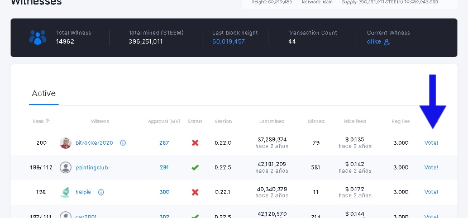Click the red X status for helpie
Screen dimensions: 468x218
195,192
